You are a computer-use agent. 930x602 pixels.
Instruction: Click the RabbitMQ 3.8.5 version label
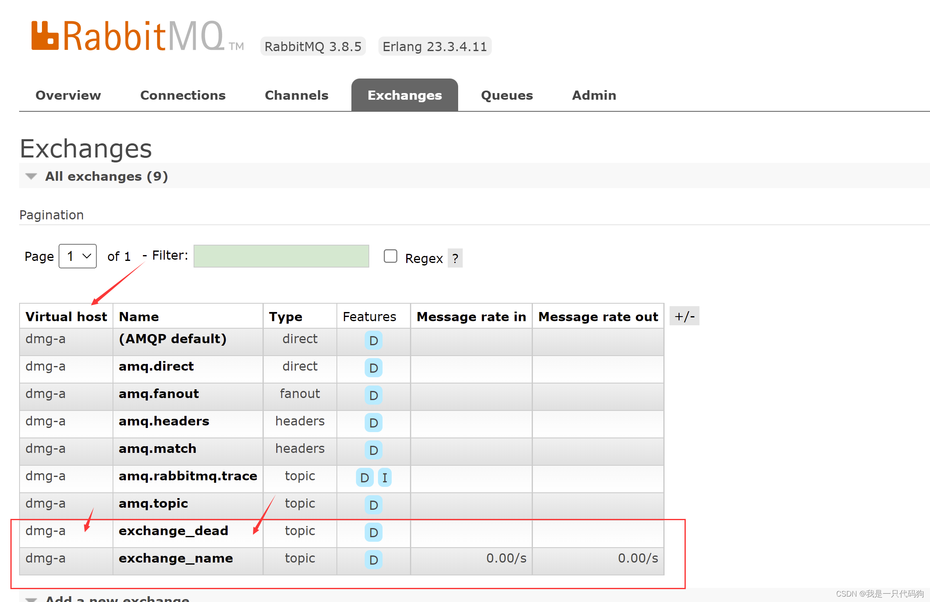click(x=313, y=46)
